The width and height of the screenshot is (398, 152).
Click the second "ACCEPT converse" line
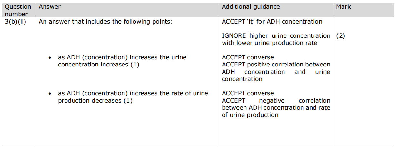pos(248,93)
